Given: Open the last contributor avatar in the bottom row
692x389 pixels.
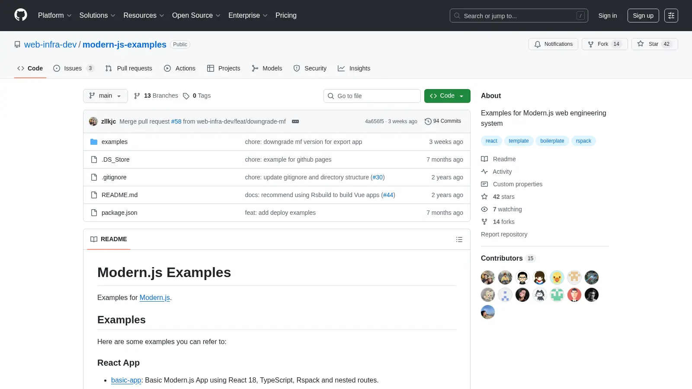Looking at the screenshot, I should (x=488, y=312).
